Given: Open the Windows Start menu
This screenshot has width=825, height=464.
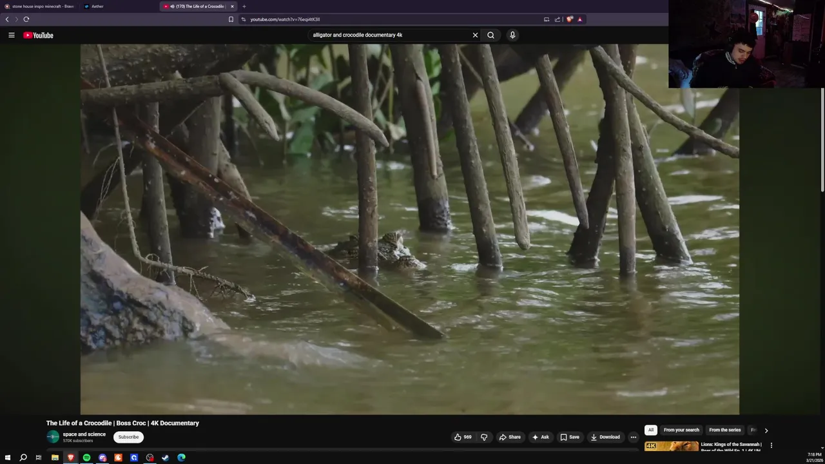Looking at the screenshot, I should pyautogui.click(x=8, y=458).
